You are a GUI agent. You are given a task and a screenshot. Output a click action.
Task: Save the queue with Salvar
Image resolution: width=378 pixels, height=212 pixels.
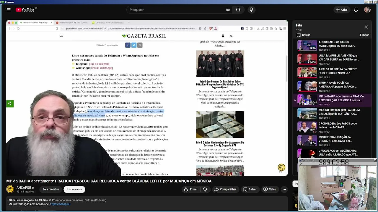(x=304, y=35)
